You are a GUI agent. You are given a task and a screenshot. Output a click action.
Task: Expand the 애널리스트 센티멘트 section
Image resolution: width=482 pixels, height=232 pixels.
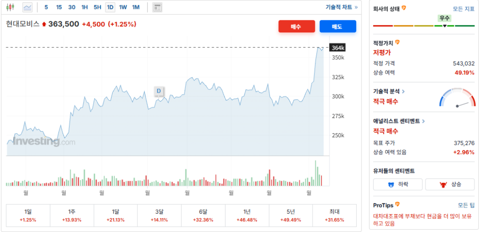click(399, 121)
